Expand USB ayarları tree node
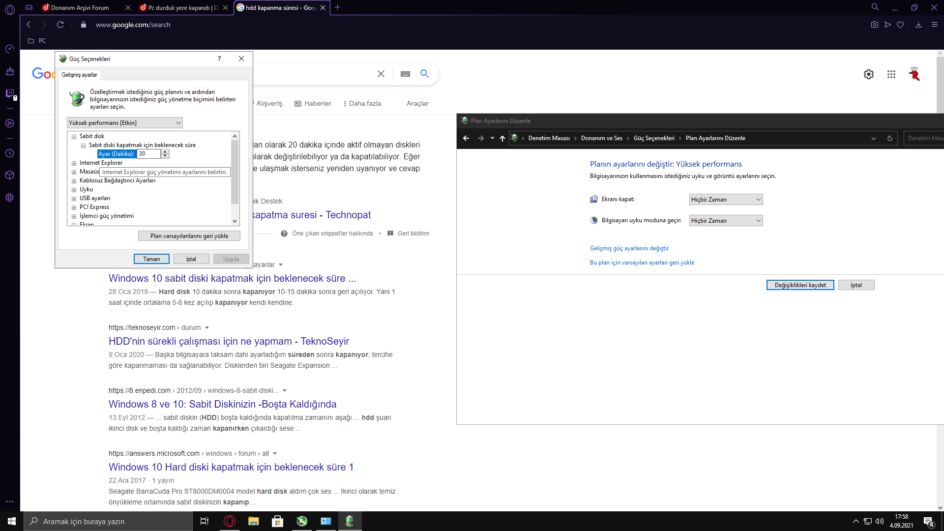 tap(74, 199)
